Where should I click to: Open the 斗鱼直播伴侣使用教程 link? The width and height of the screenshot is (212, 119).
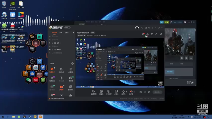58,99
